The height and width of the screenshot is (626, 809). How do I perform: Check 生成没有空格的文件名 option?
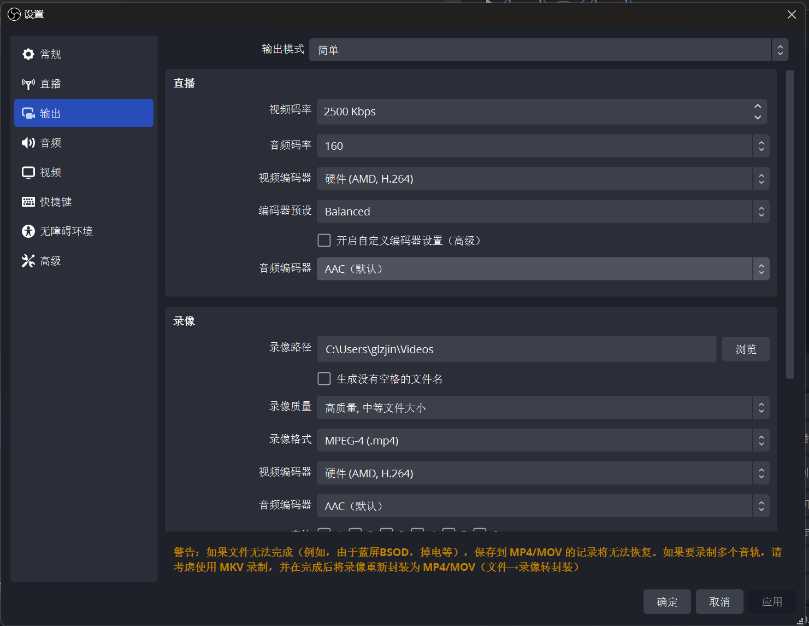[x=324, y=379]
